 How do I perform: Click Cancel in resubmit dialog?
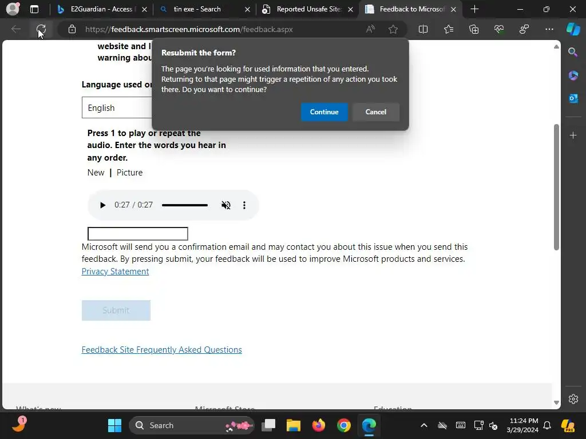click(x=375, y=112)
